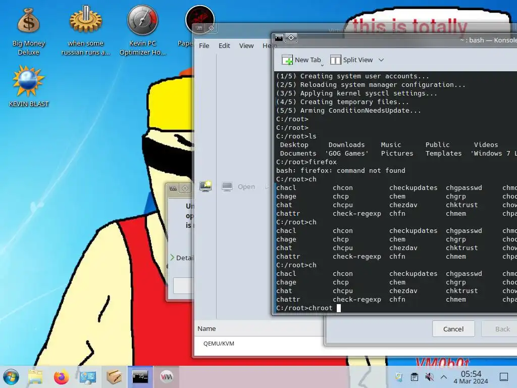The height and width of the screenshot is (388, 517).
Task: Open the Big Money Deluxe desktop icon
Action: click(x=28, y=31)
